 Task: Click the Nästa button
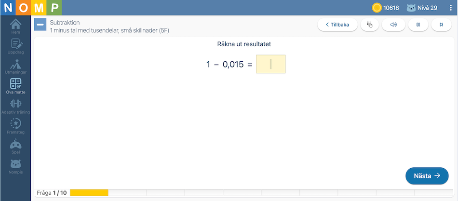(427, 176)
